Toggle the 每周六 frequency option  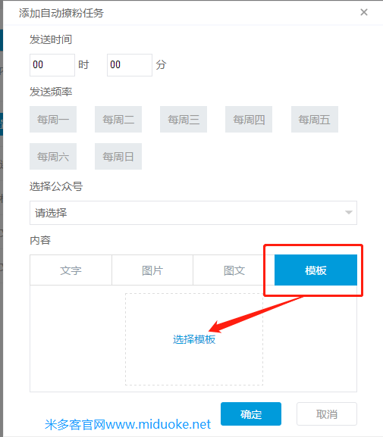click(x=53, y=156)
